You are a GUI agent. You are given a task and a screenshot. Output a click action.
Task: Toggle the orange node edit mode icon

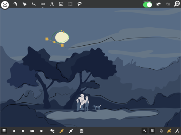tap(169, 131)
